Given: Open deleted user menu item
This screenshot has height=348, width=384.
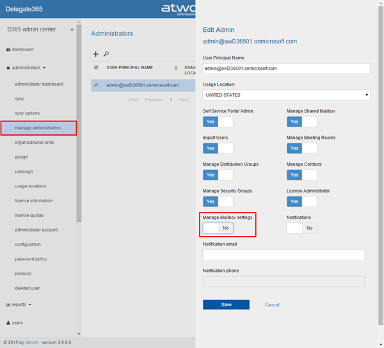Looking at the screenshot, I should pyautogui.click(x=27, y=289).
